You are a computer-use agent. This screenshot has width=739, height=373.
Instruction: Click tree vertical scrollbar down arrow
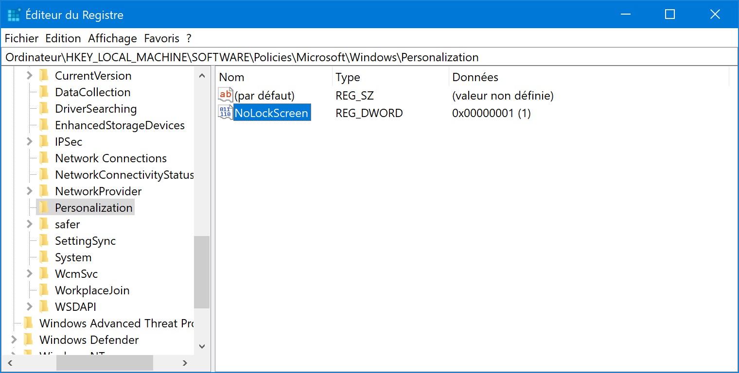[202, 346]
